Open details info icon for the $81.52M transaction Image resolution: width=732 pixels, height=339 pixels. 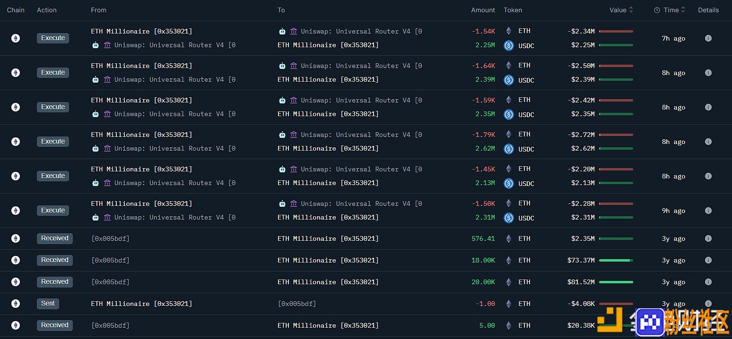(708, 282)
